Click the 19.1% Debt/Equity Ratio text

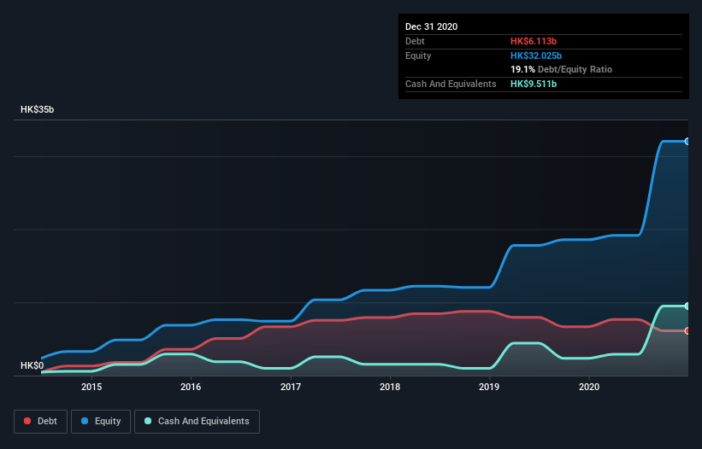click(562, 69)
